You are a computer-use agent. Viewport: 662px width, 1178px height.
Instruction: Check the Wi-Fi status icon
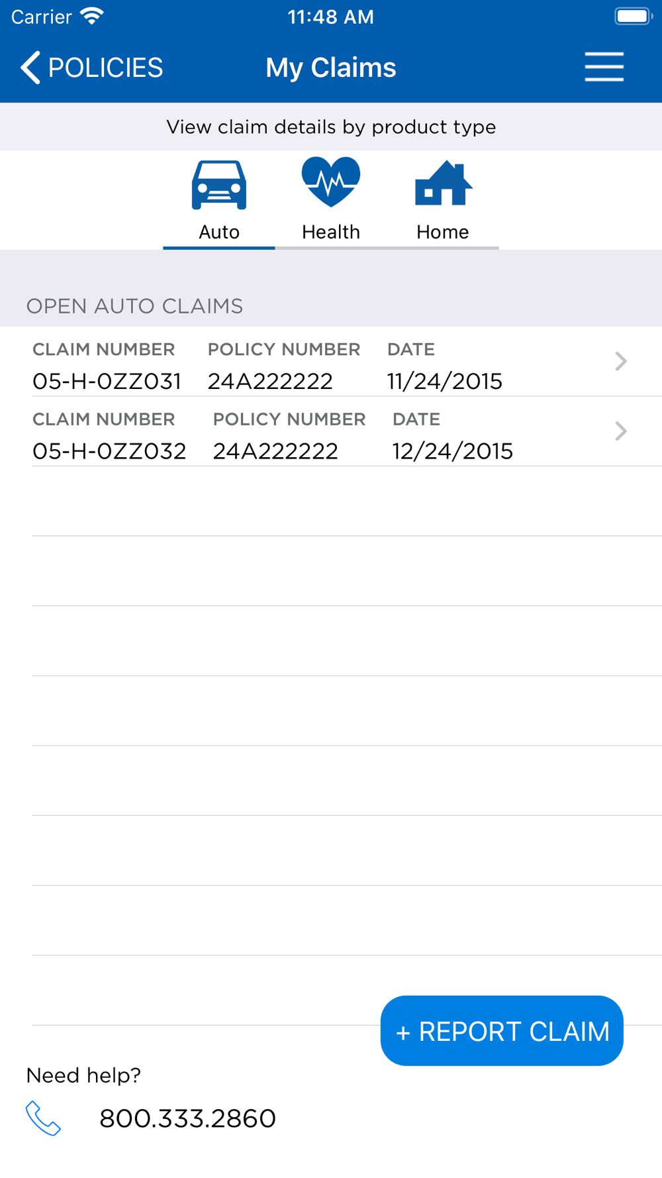coord(92,16)
